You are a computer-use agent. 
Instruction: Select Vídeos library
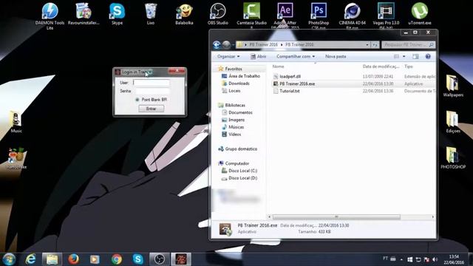[231, 134]
